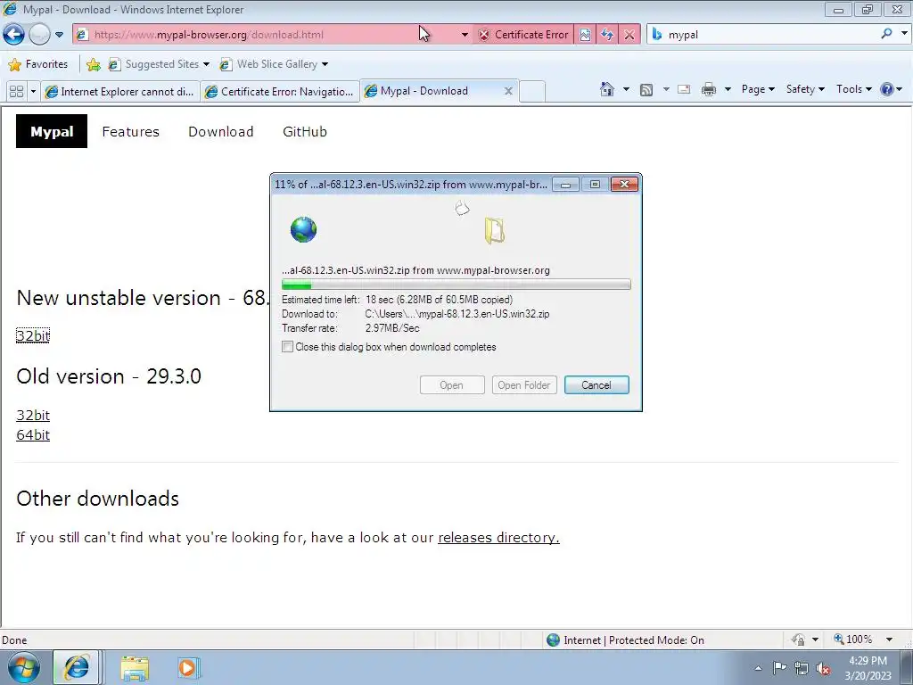The width and height of the screenshot is (913, 685).
Task: Open the search provider dropdown arrow
Action: click(x=904, y=34)
